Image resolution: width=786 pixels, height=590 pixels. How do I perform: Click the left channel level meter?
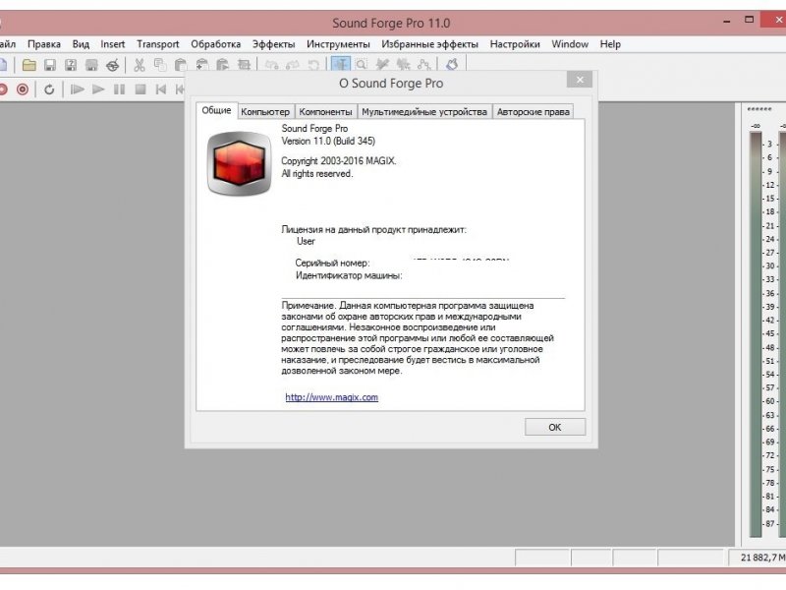click(x=756, y=334)
